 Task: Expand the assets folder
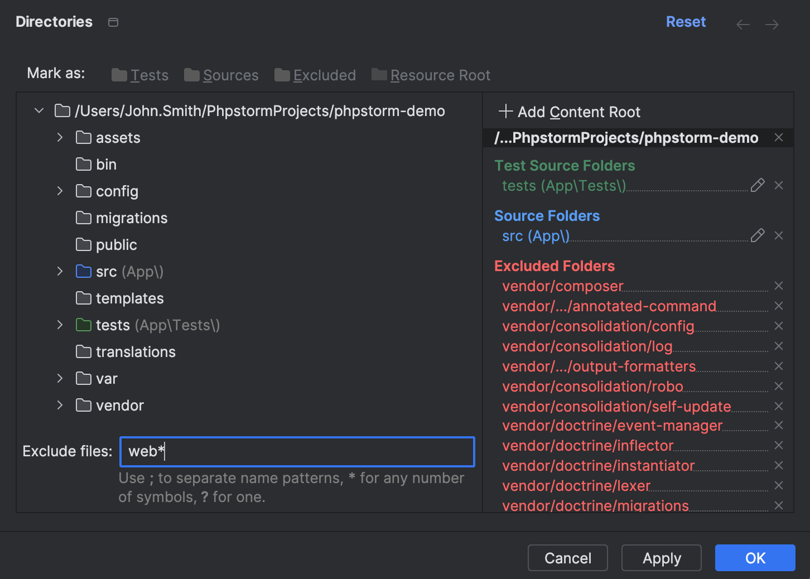point(60,137)
